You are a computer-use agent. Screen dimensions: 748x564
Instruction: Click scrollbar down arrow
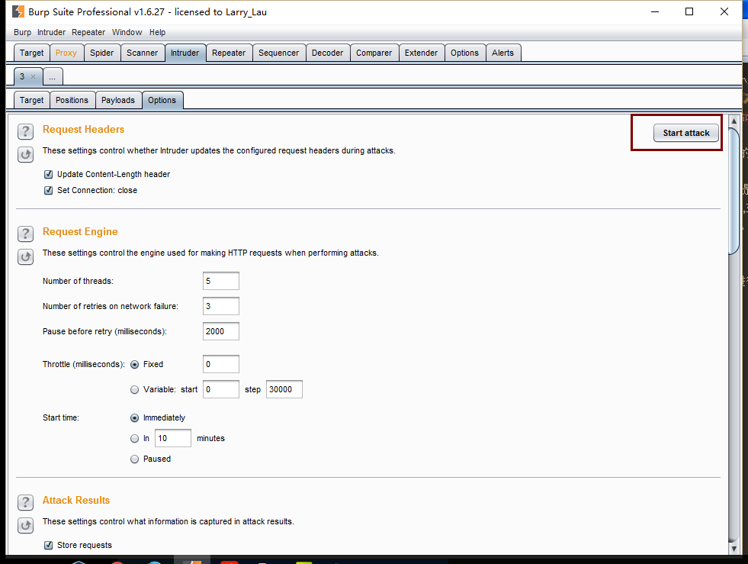[x=734, y=549]
